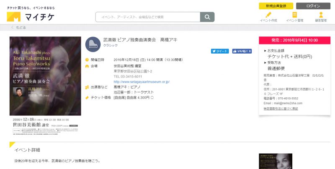Like with the いいね! button
This screenshot has width=335, height=169.
click(x=242, y=51)
